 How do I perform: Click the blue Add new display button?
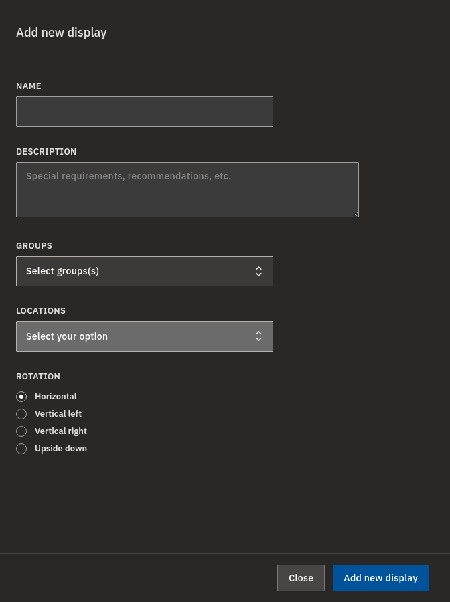coord(380,578)
